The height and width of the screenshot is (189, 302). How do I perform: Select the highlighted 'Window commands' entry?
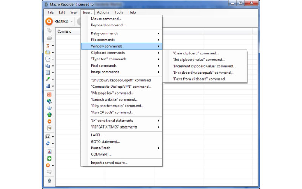[122, 46]
